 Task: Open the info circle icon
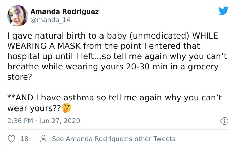(223, 121)
